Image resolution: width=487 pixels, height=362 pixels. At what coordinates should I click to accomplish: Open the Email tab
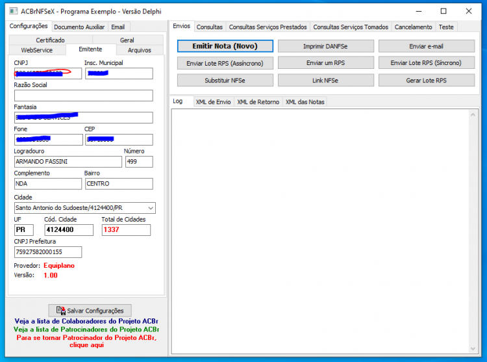(x=118, y=27)
